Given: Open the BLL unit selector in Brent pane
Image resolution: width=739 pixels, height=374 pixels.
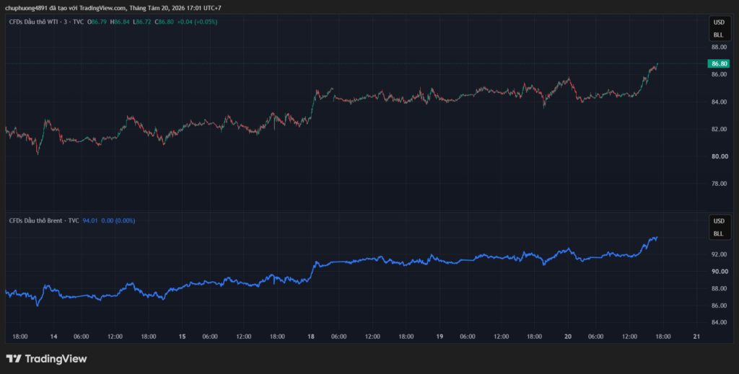Looking at the screenshot, I should [718, 233].
